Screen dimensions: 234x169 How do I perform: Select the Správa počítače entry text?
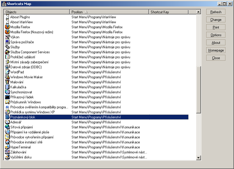click(x=22, y=42)
